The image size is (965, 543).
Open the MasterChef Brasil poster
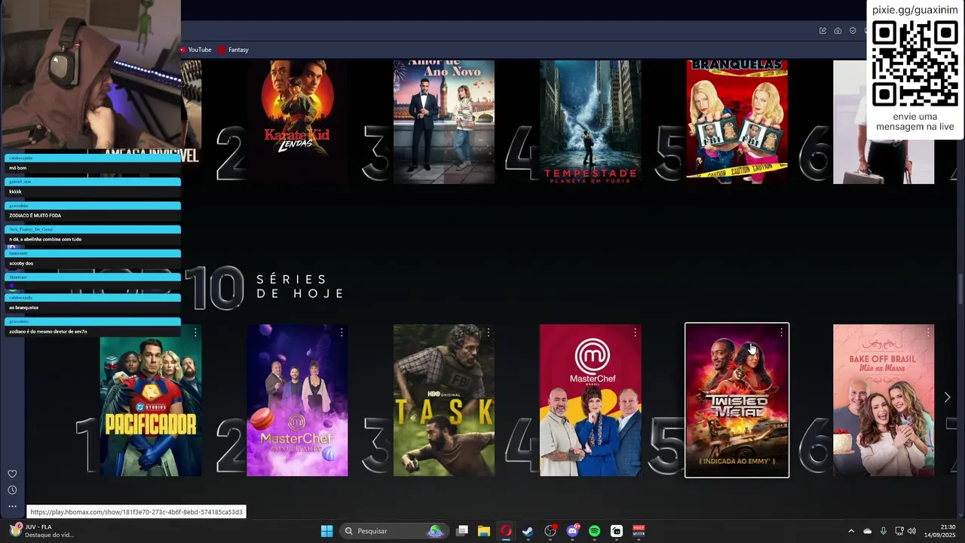click(x=590, y=400)
